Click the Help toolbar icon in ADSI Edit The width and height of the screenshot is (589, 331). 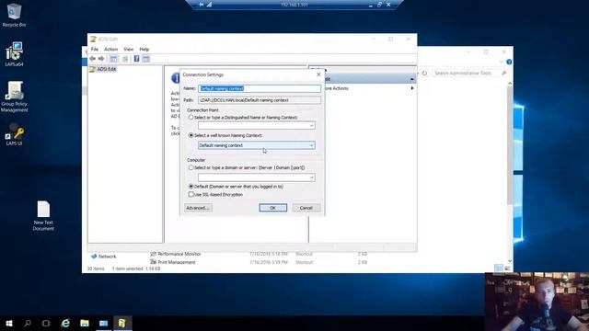(x=136, y=59)
